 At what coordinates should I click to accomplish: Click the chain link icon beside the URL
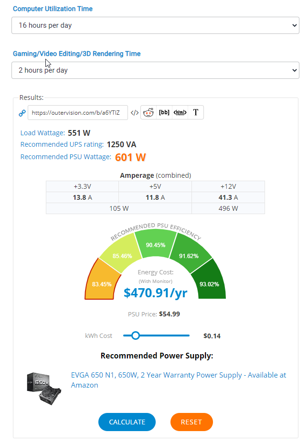[22, 113]
